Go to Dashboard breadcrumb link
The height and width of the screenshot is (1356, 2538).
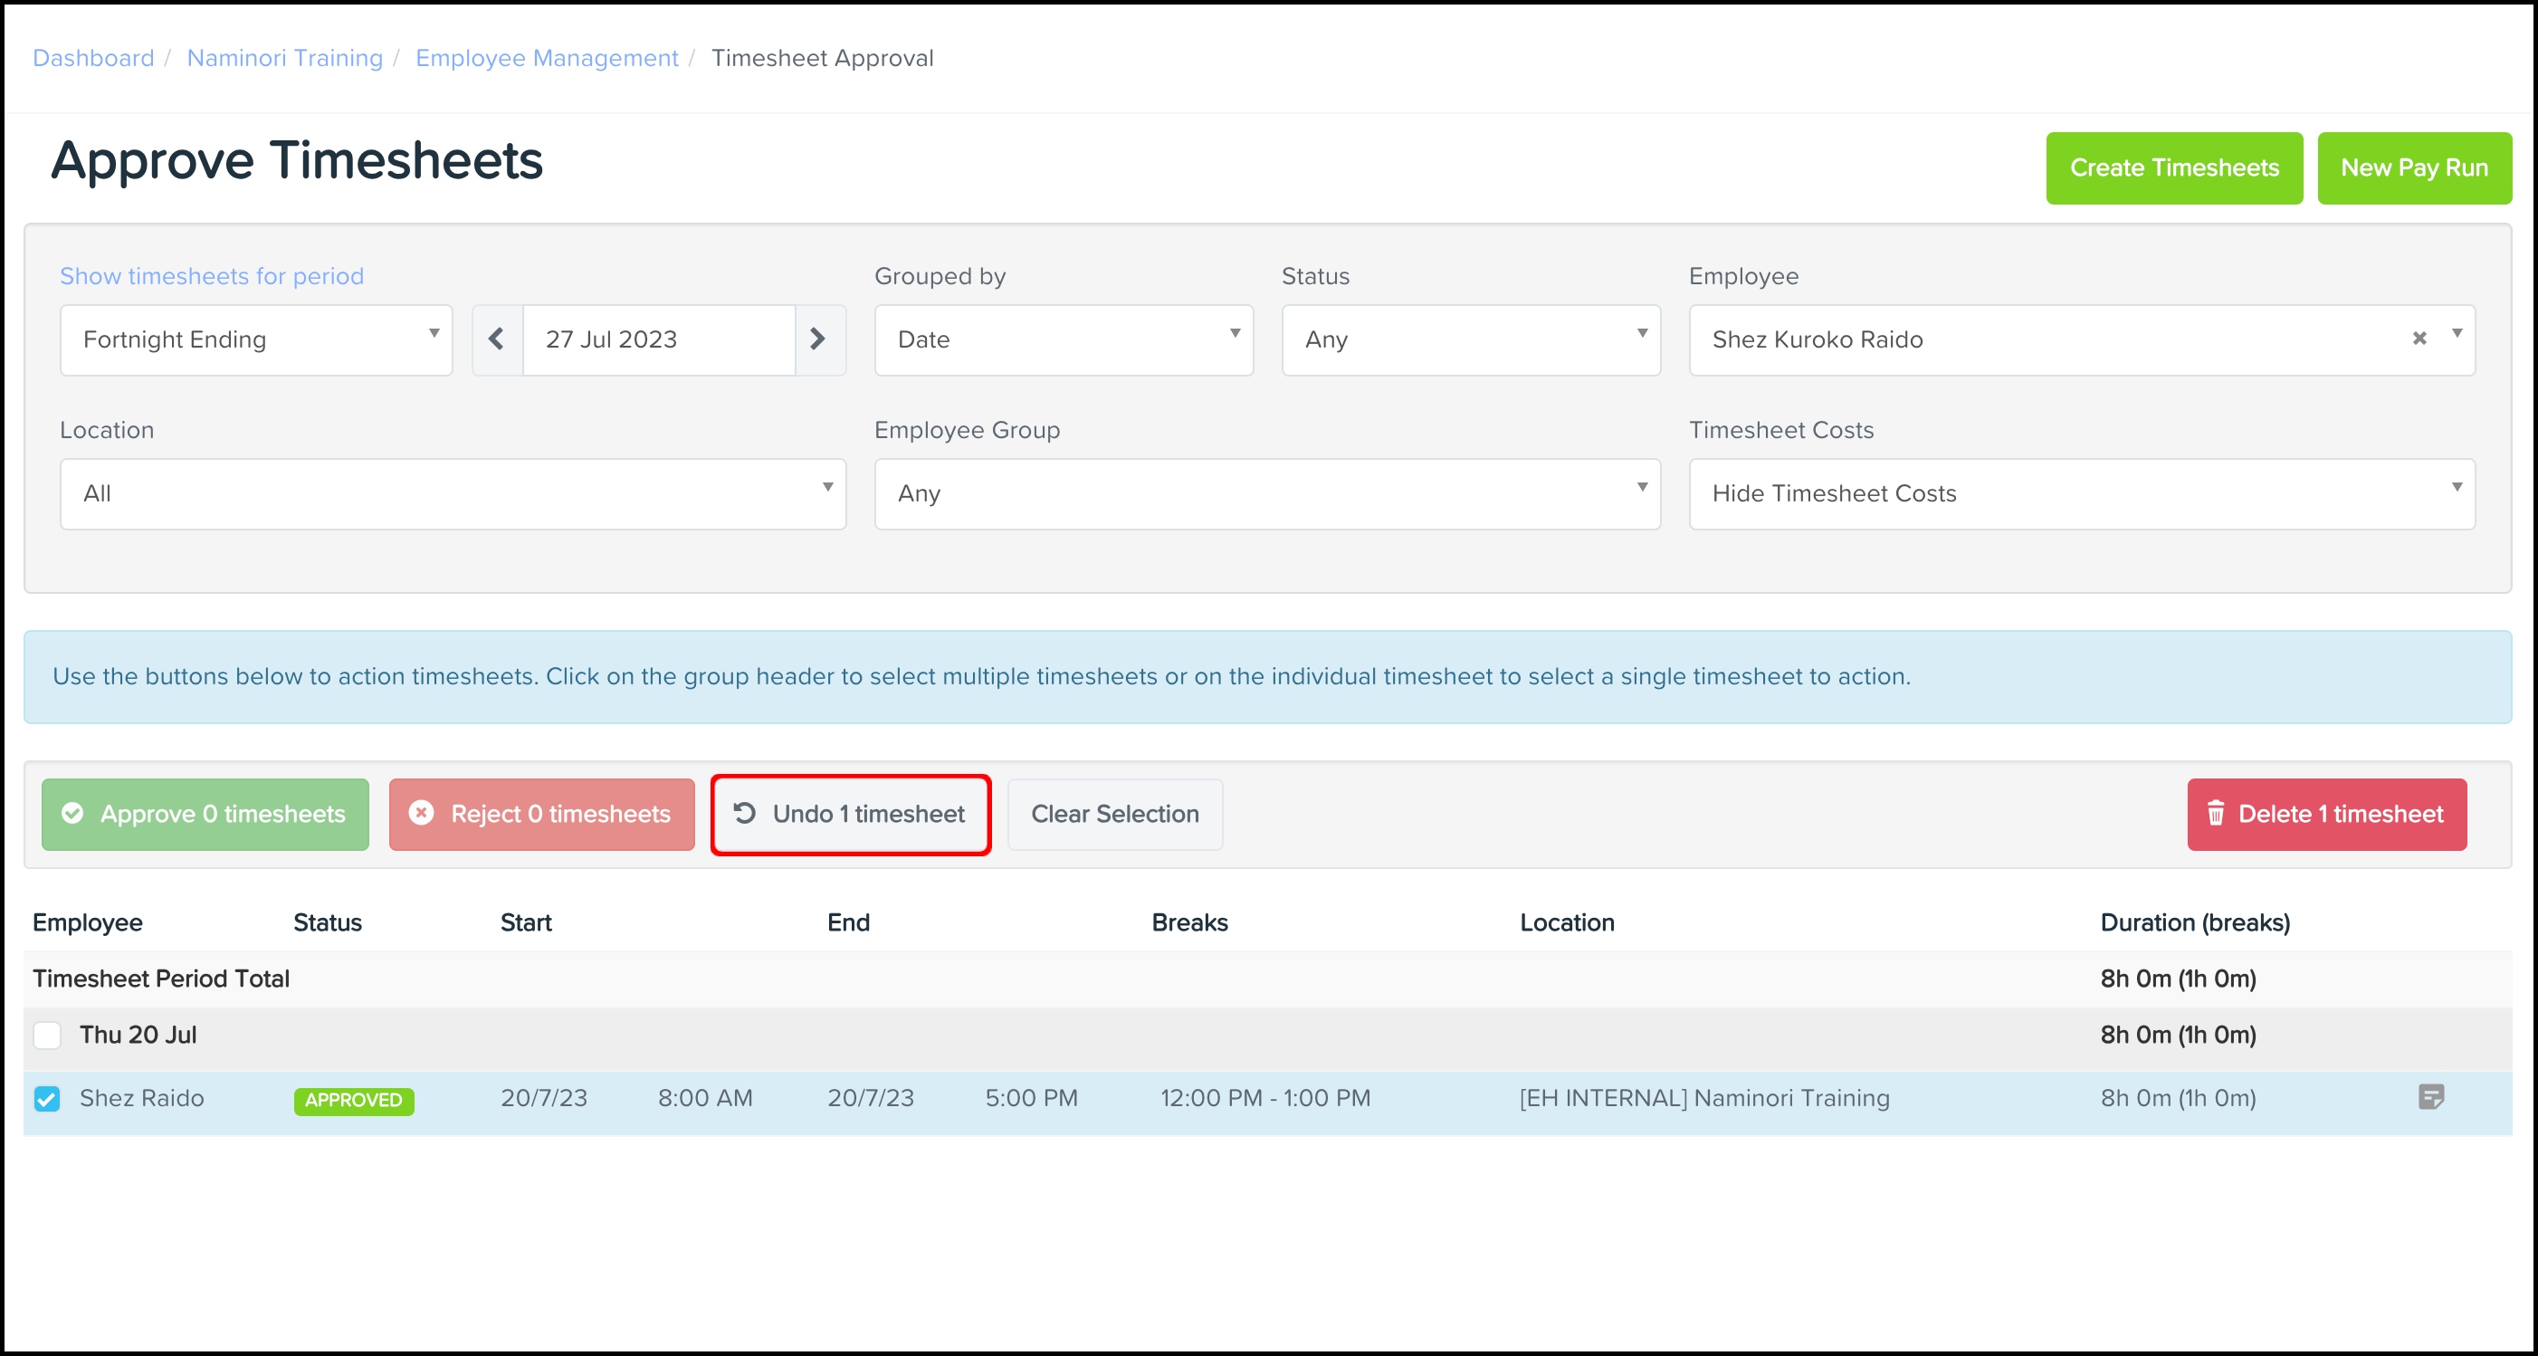click(93, 58)
